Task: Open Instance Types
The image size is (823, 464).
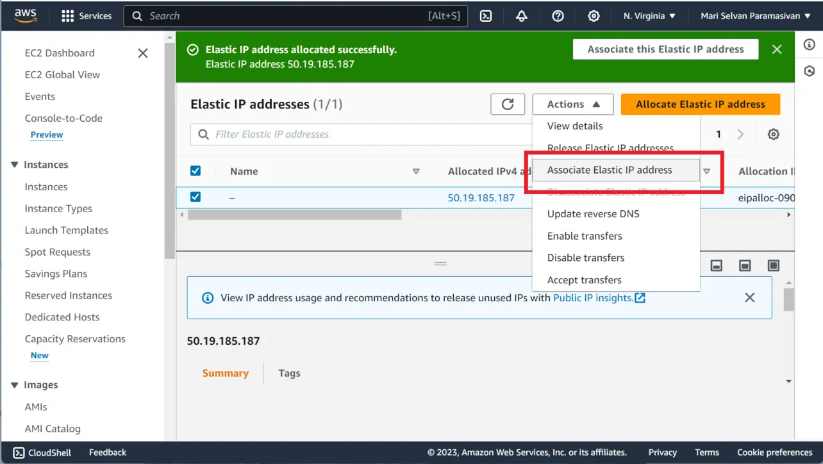Action: (58, 209)
